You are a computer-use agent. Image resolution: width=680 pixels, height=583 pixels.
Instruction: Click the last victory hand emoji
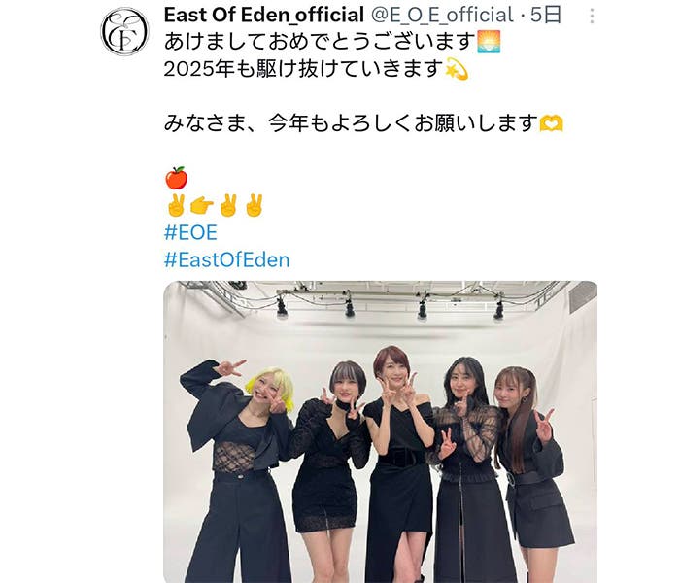pos(255,205)
